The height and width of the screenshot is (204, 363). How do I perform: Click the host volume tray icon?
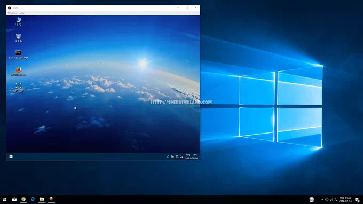(332, 200)
